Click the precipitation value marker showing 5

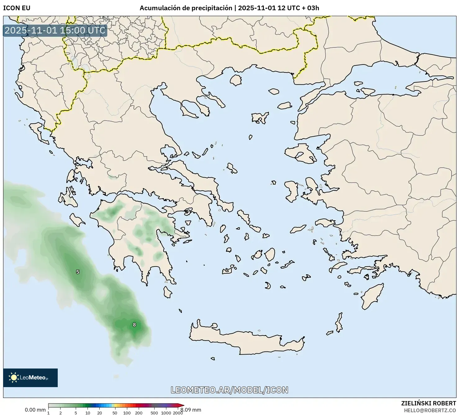click(x=77, y=272)
